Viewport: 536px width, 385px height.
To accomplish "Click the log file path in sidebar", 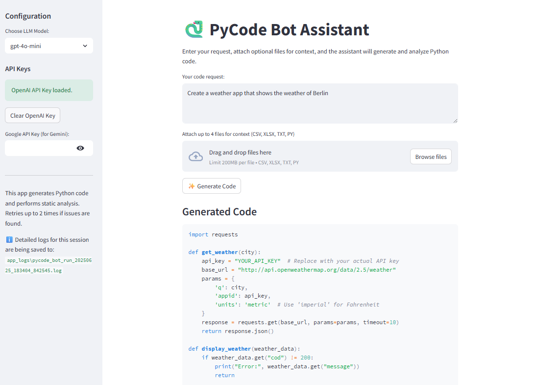I will point(49,265).
